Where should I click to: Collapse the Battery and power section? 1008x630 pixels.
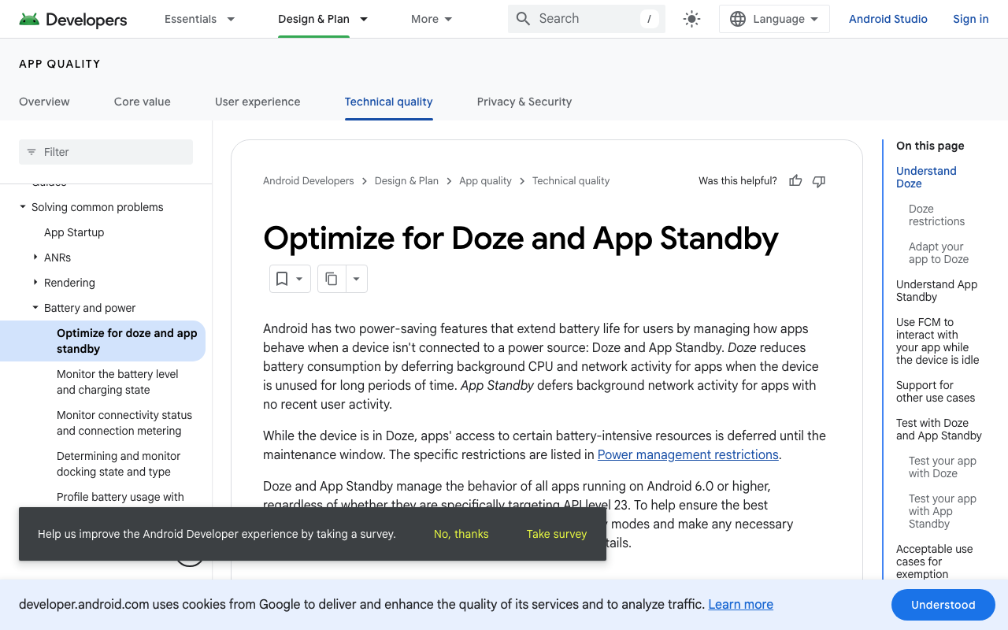click(35, 308)
